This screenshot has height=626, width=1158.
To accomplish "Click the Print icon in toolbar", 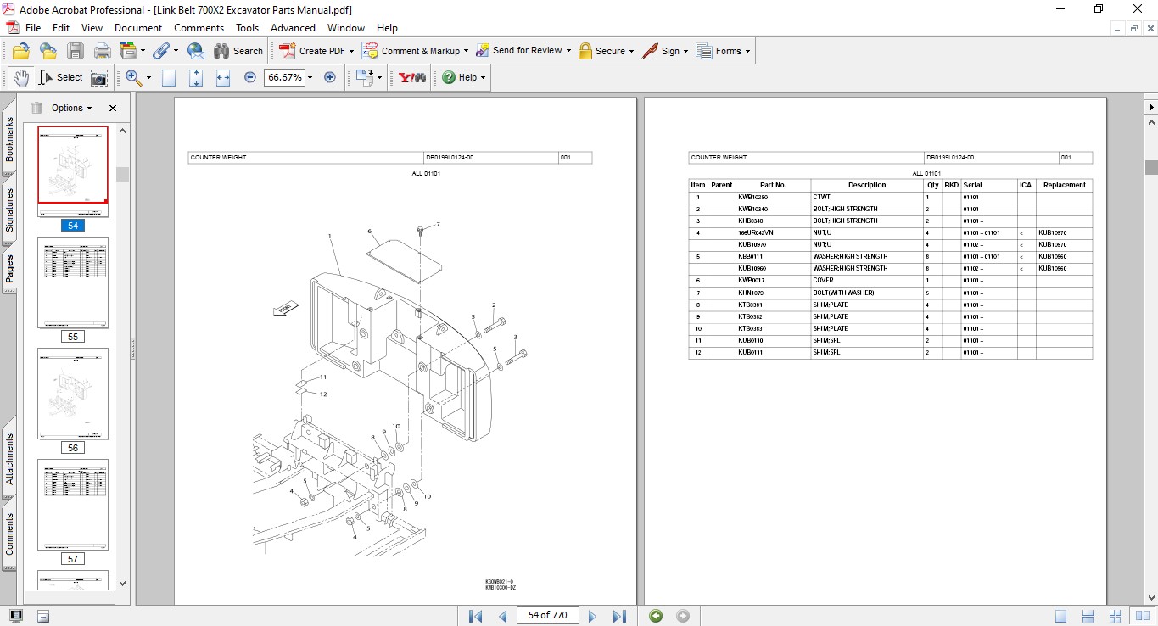I will [x=103, y=51].
